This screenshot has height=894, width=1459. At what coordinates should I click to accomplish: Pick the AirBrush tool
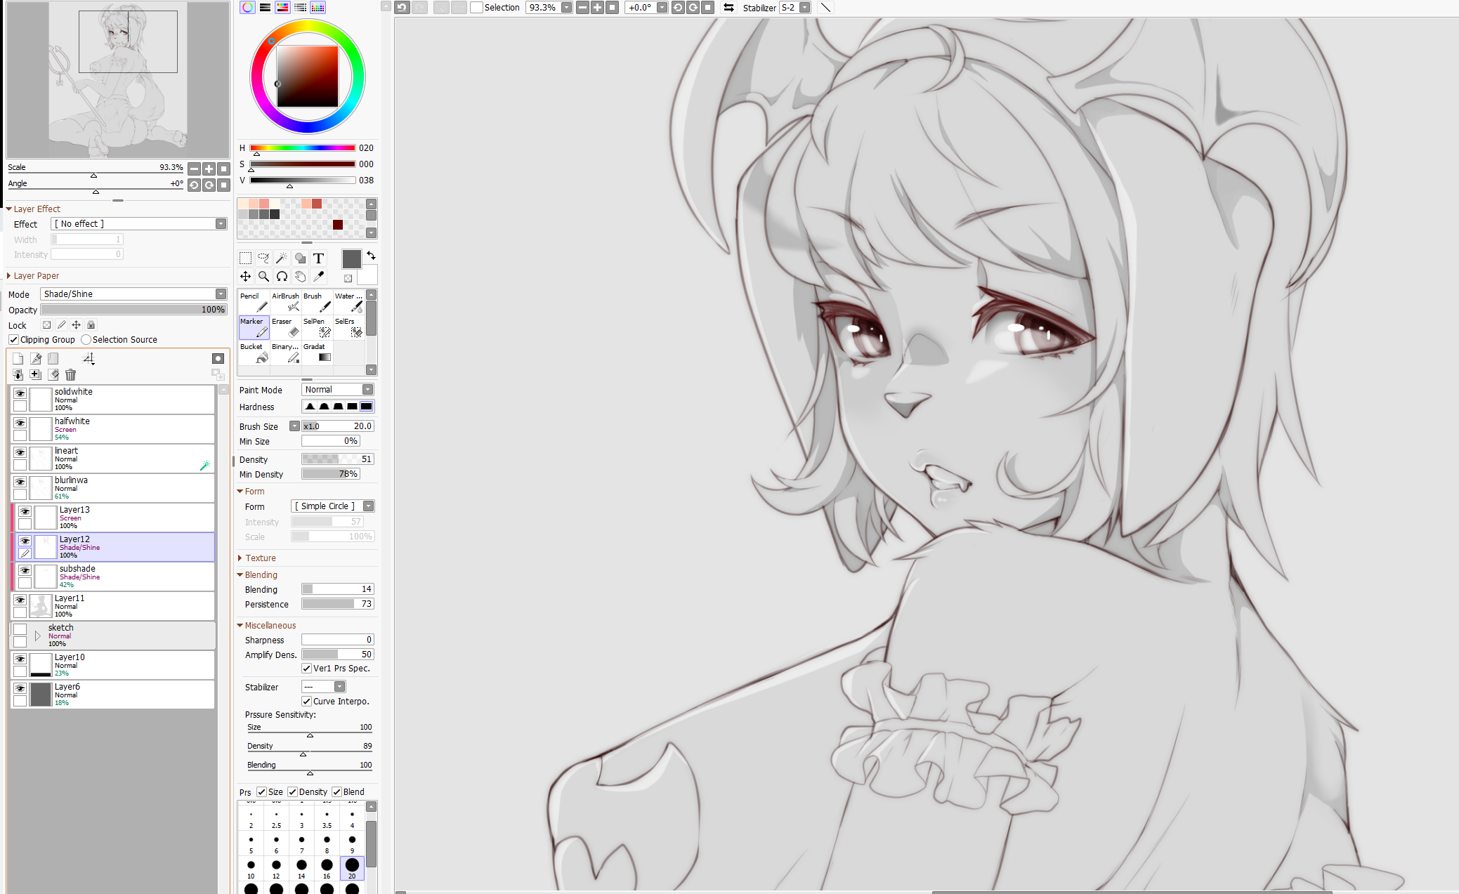[x=285, y=303]
